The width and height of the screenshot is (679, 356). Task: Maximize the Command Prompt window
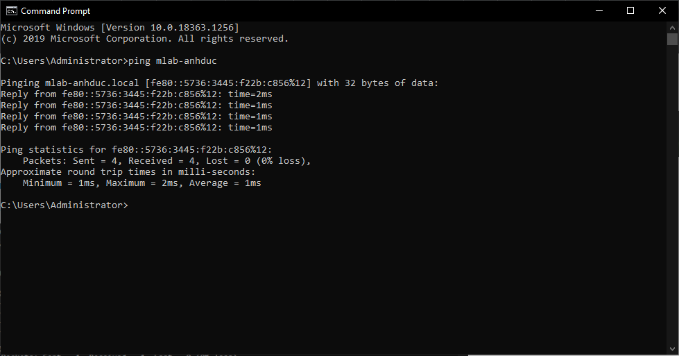pos(630,11)
